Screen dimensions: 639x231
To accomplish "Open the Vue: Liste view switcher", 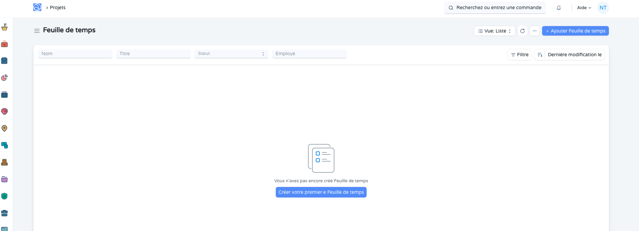I will tap(494, 31).
